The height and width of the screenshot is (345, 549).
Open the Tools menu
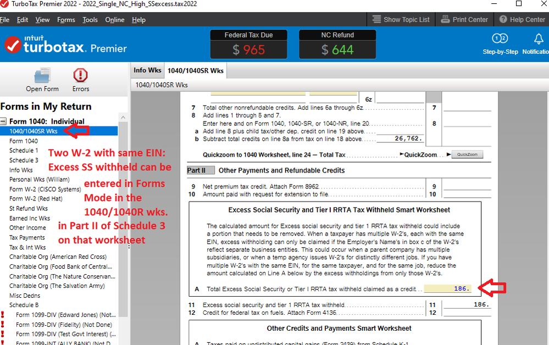tap(90, 20)
